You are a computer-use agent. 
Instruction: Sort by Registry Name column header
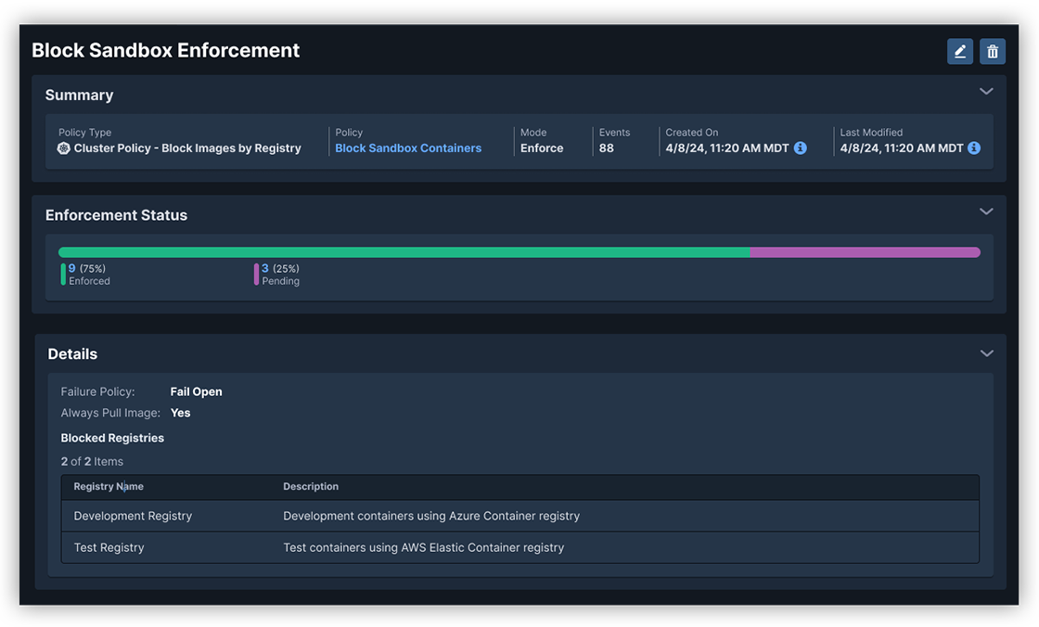point(109,487)
